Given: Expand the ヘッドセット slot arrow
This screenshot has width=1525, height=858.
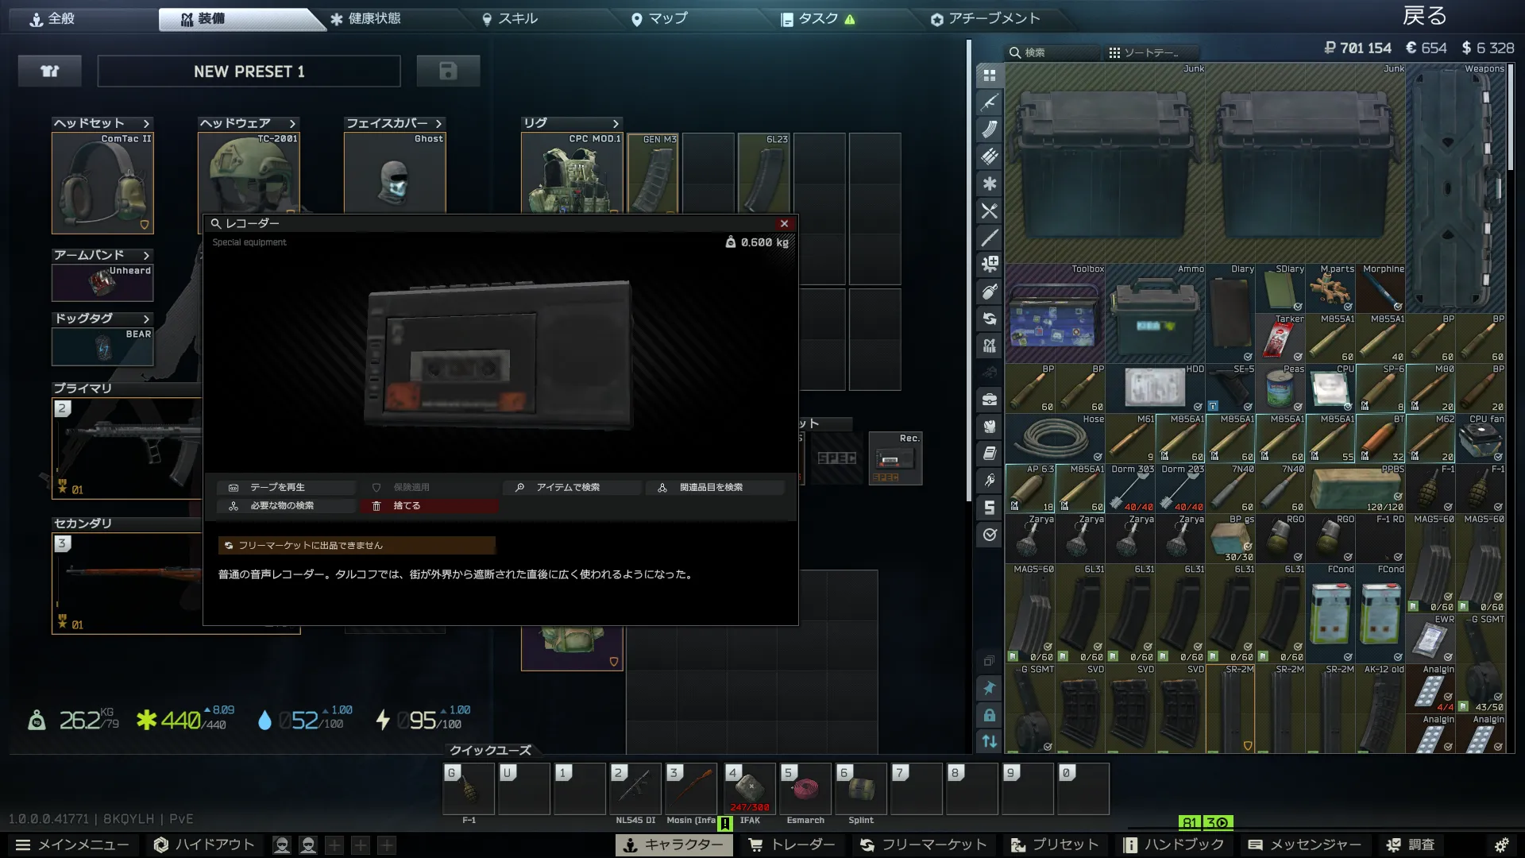Looking at the screenshot, I should (146, 123).
